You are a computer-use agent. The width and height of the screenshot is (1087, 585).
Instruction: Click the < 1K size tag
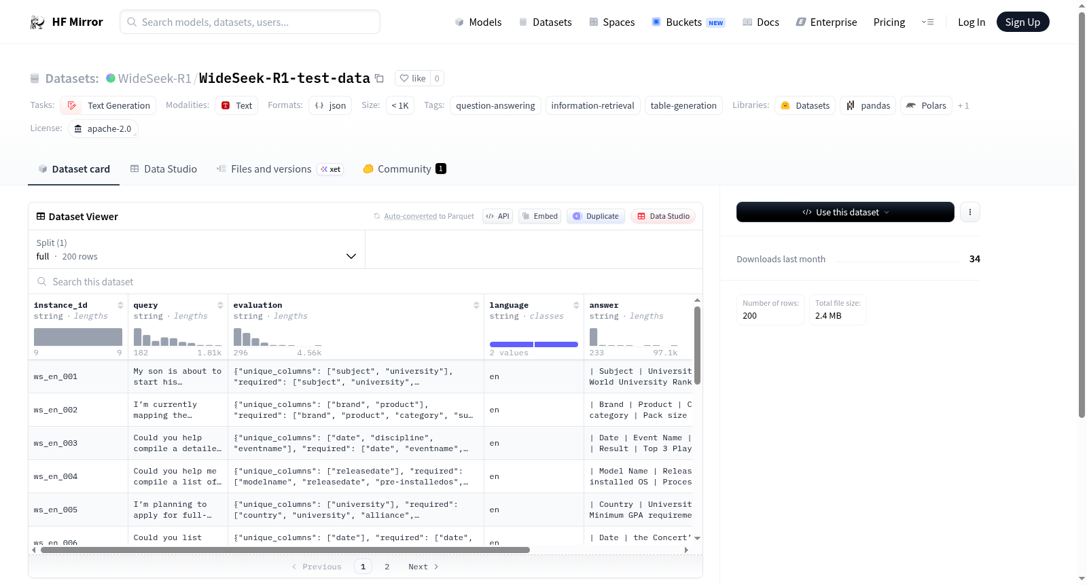(400, 105)
